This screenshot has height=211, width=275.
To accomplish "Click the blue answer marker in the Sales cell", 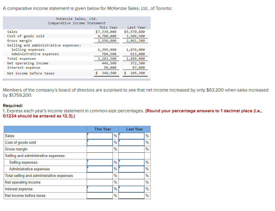I will point(88,134).
